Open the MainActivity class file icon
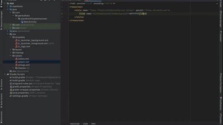The image size is (223, 125). (x=22, y=22)
